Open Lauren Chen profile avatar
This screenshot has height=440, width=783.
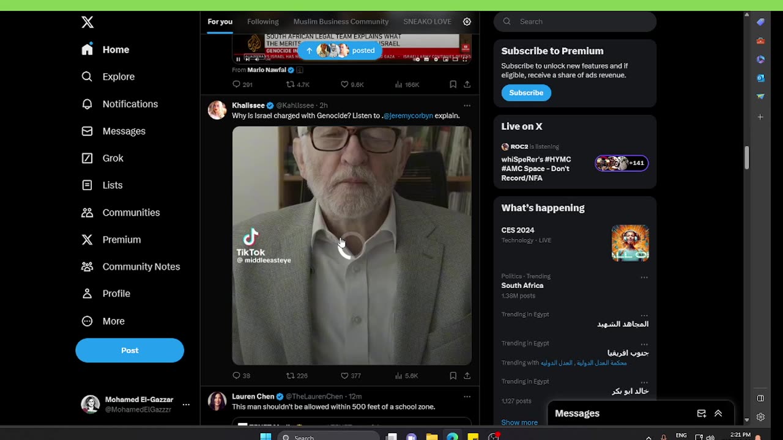pos(217,401)
